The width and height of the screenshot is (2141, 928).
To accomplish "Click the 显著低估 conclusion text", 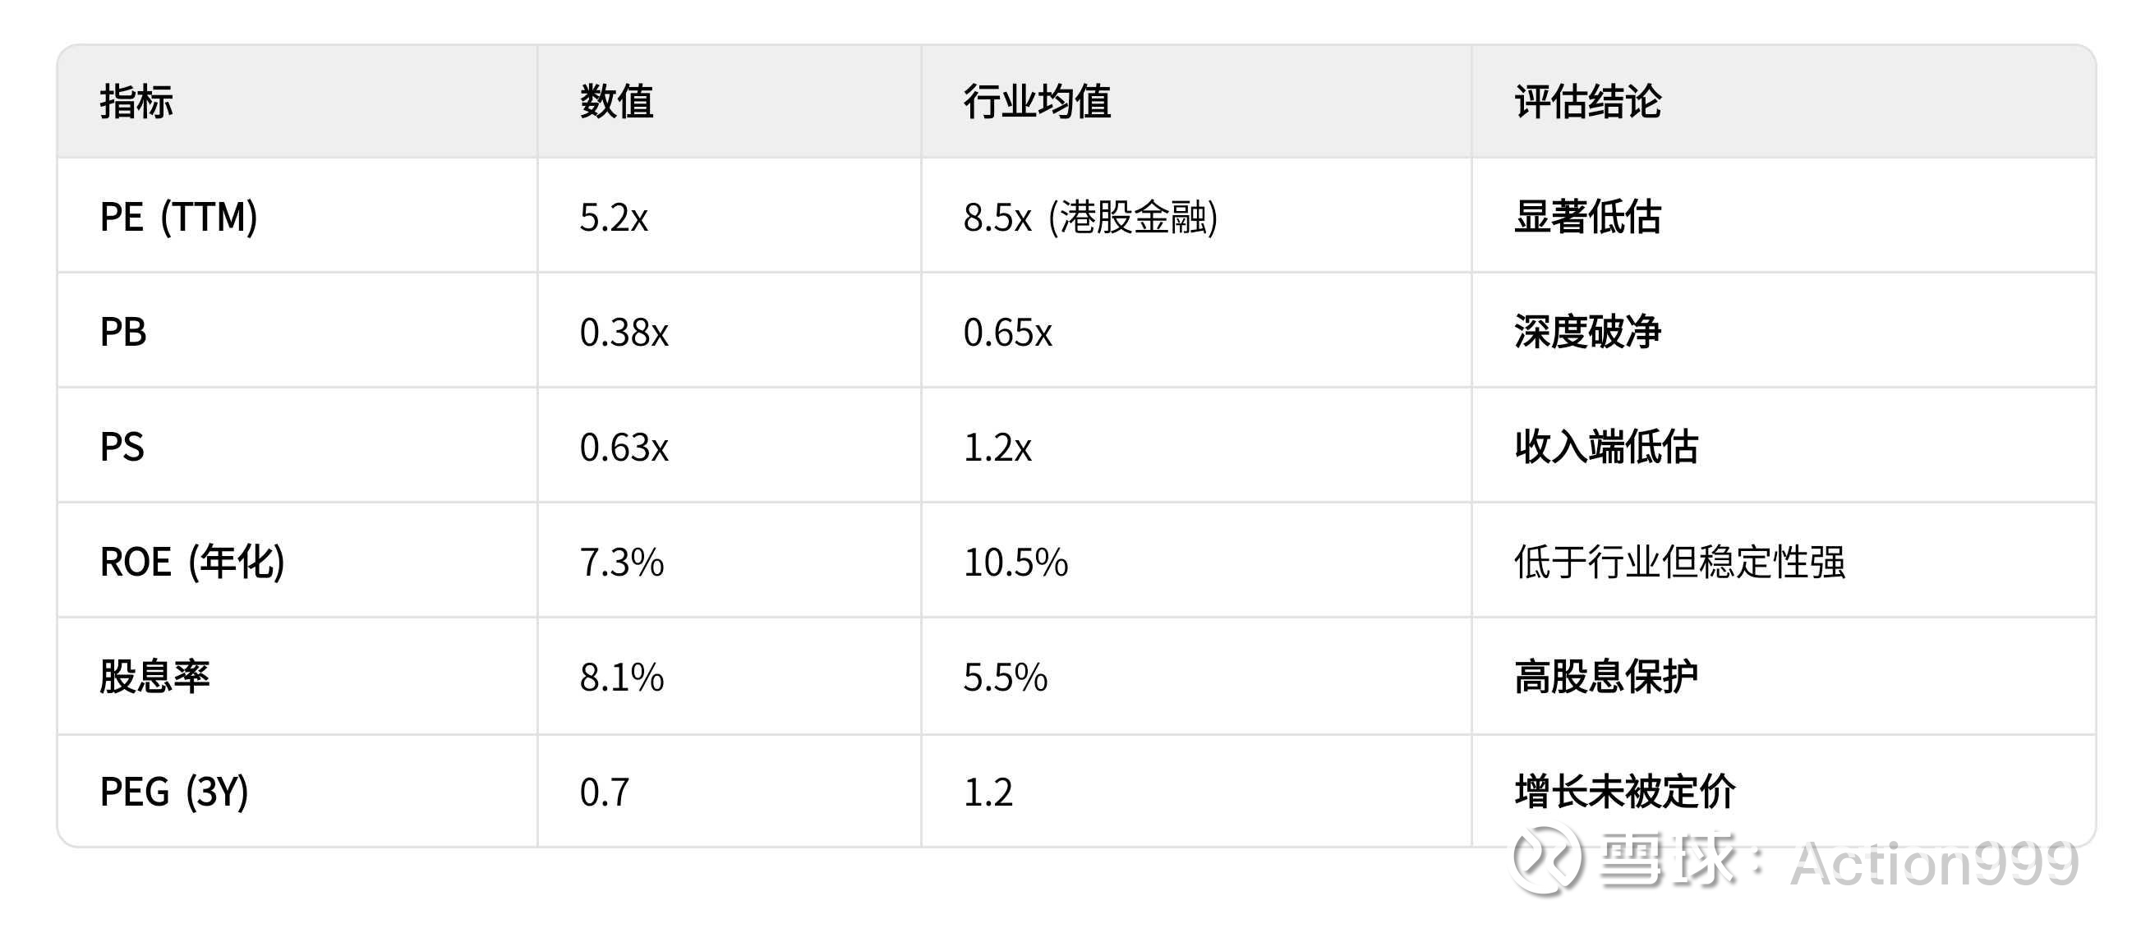I will coord(1587,218).
